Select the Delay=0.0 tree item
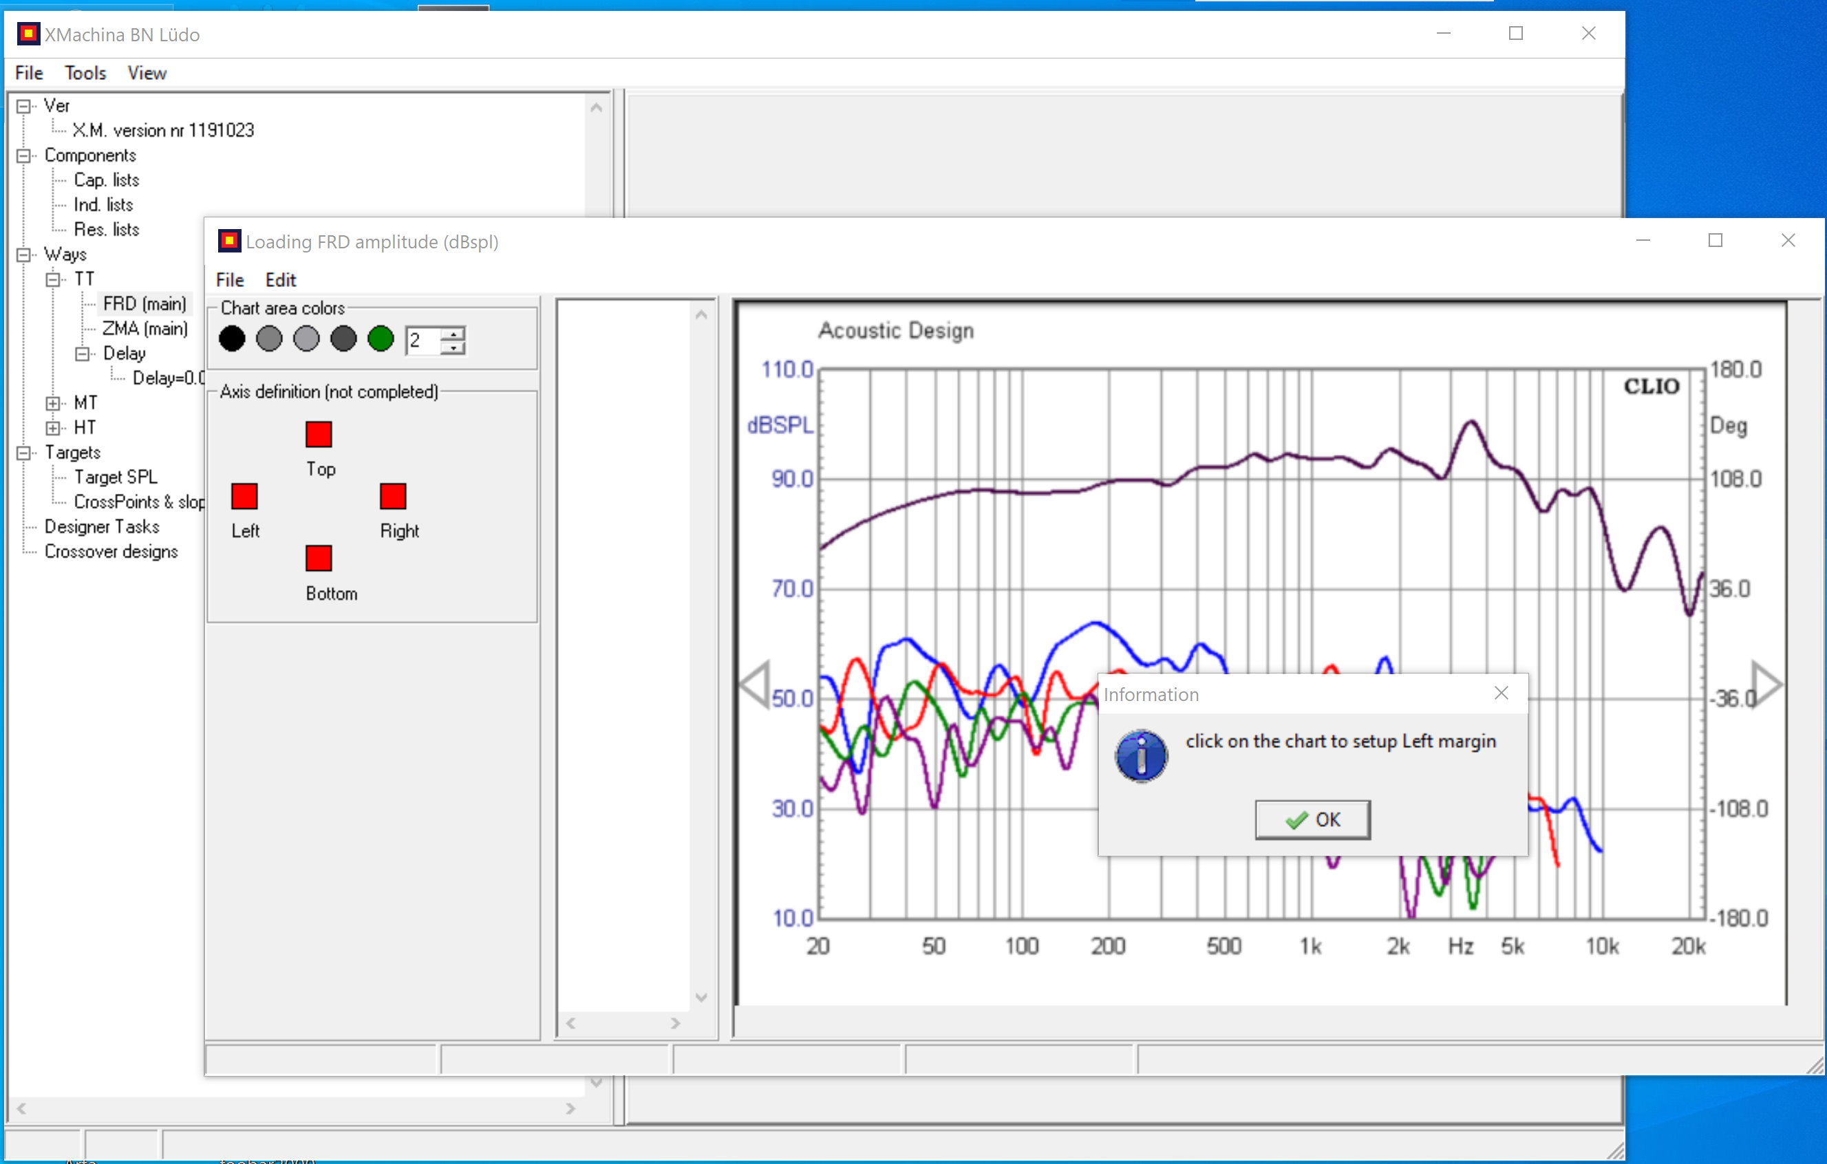This screenshot has height=1164, width=1827. point(169,378)
